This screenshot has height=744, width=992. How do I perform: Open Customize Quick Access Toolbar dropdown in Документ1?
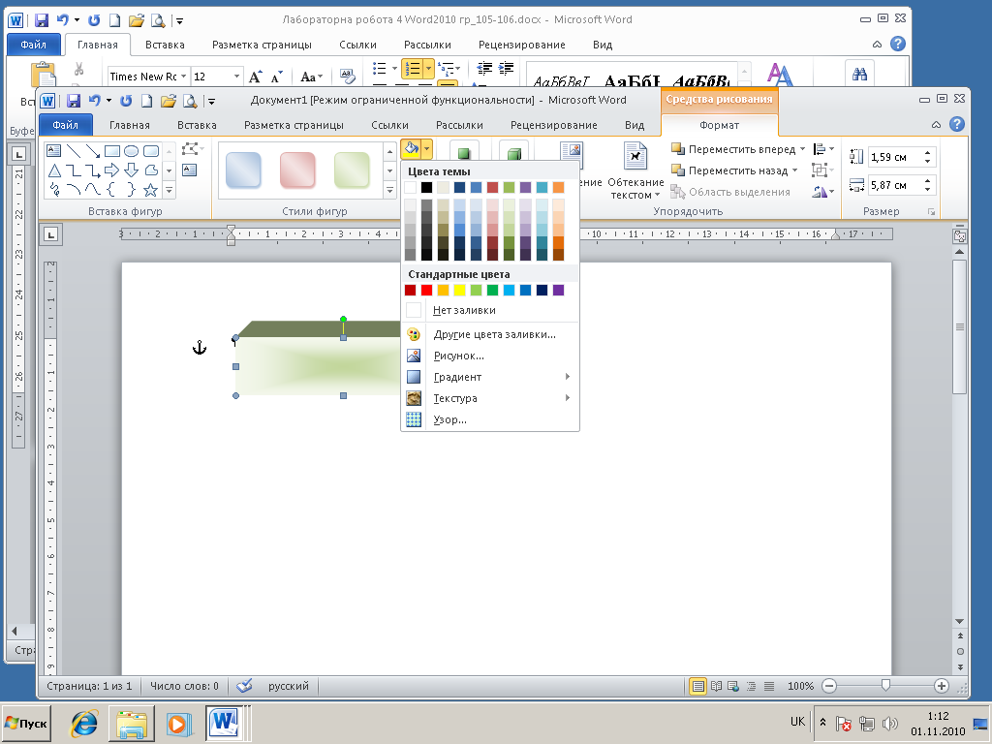point(212,101)
